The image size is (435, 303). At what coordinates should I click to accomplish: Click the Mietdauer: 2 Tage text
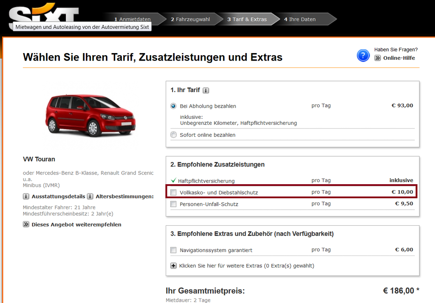coord(188,300)
